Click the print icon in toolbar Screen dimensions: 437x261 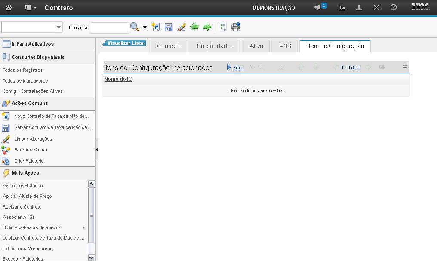(x=236, y=27)
